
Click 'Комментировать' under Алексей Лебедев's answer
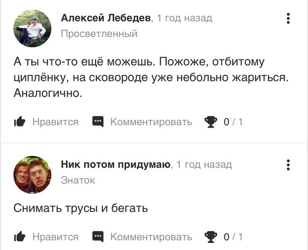point(151,122)
